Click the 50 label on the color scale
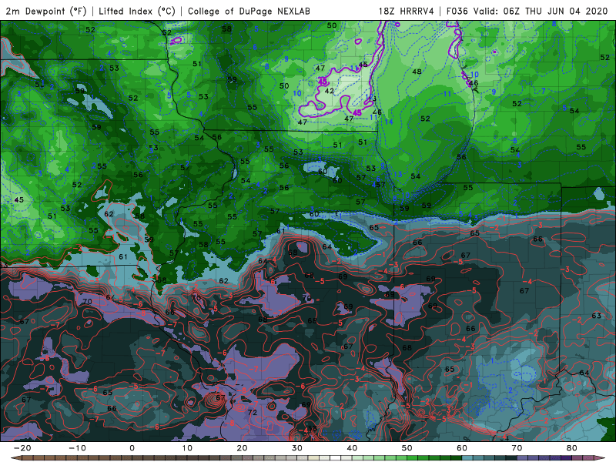 (x=407, y=448)
